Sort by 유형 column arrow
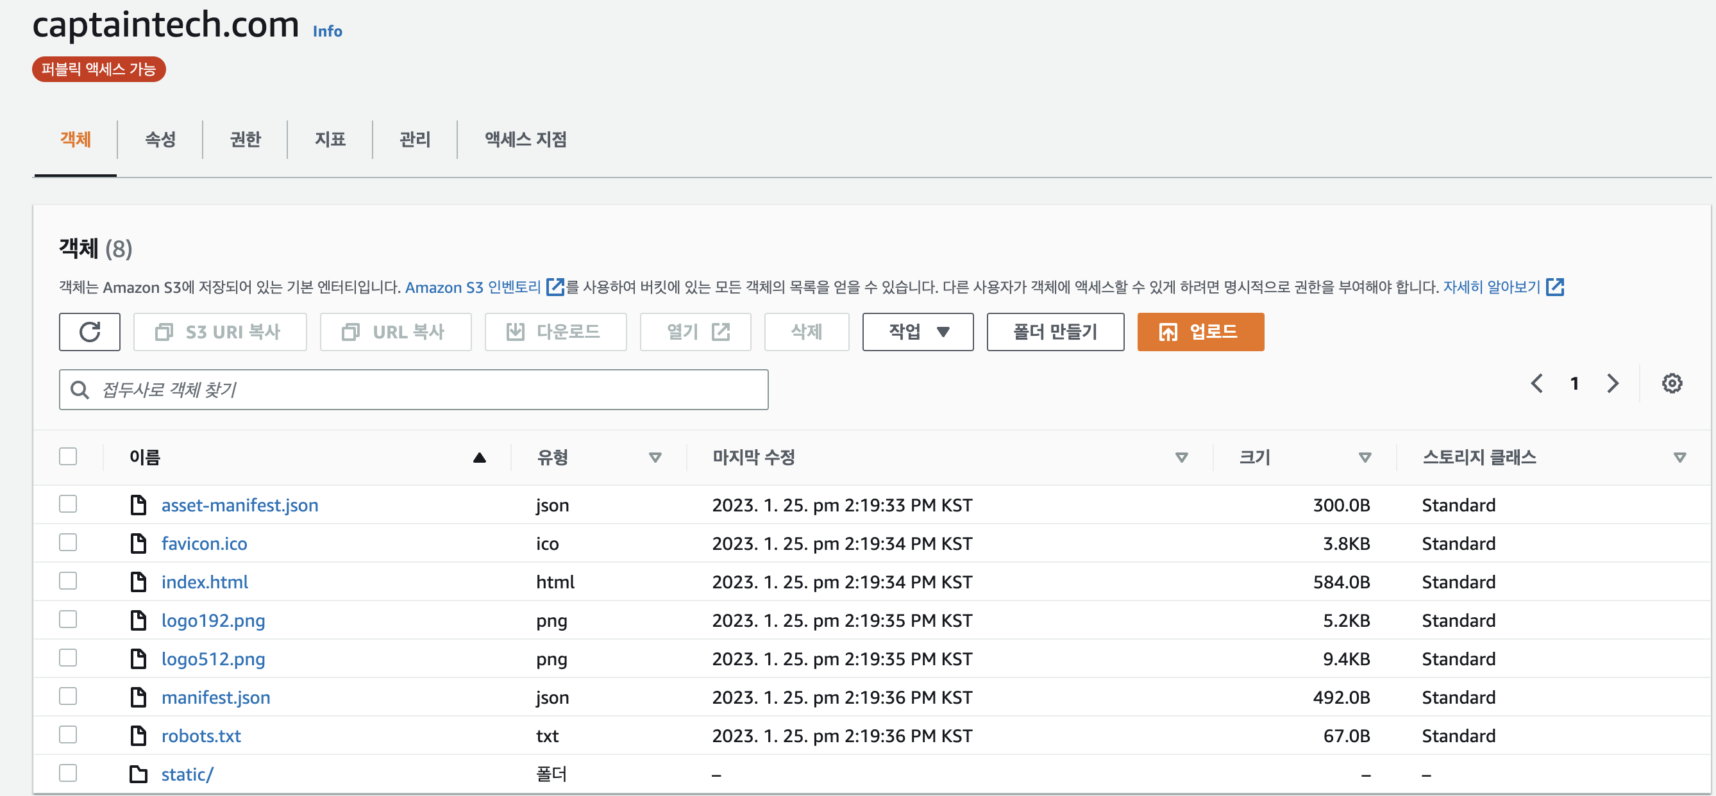1716x796 pixels. [x=655, y=457]
